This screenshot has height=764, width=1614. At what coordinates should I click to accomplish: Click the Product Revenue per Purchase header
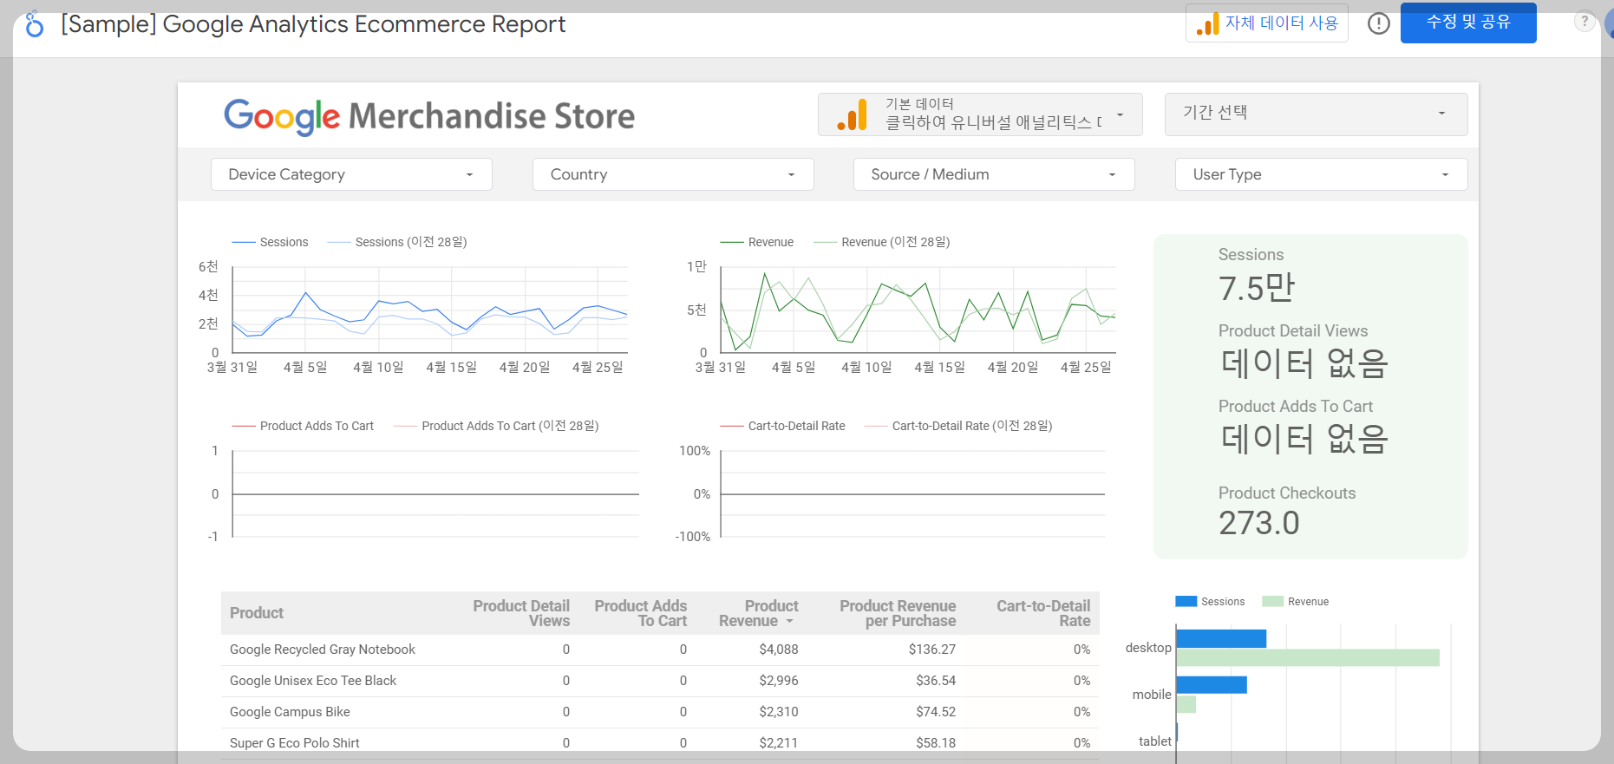pyautogui.click(x=898, y=613)
